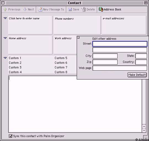
Task: Collapse the address section disclosure triangle
Action: click(5, 38)
